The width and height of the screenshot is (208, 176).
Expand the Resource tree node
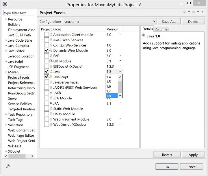click(6, 19)
